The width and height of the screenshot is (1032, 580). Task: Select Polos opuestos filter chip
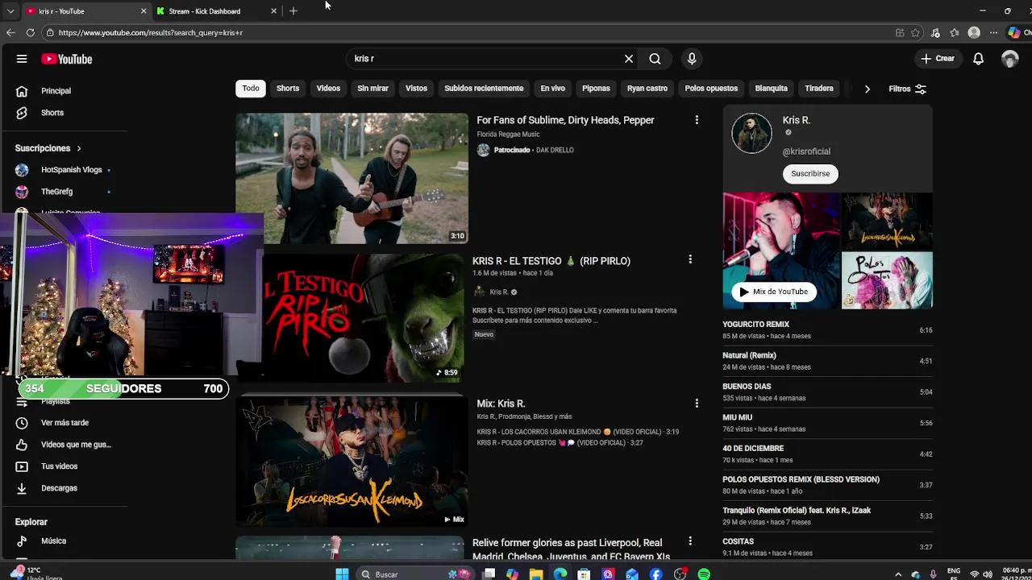coord(711,89)
